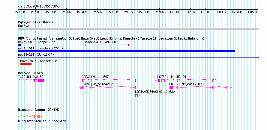
Task: Select the CAPSL NM_001042625 gene glyph
Action: (108, 88)
